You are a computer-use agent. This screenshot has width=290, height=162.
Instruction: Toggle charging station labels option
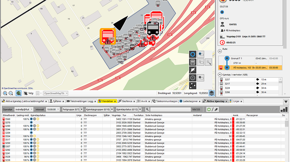(x=201, y=78)
